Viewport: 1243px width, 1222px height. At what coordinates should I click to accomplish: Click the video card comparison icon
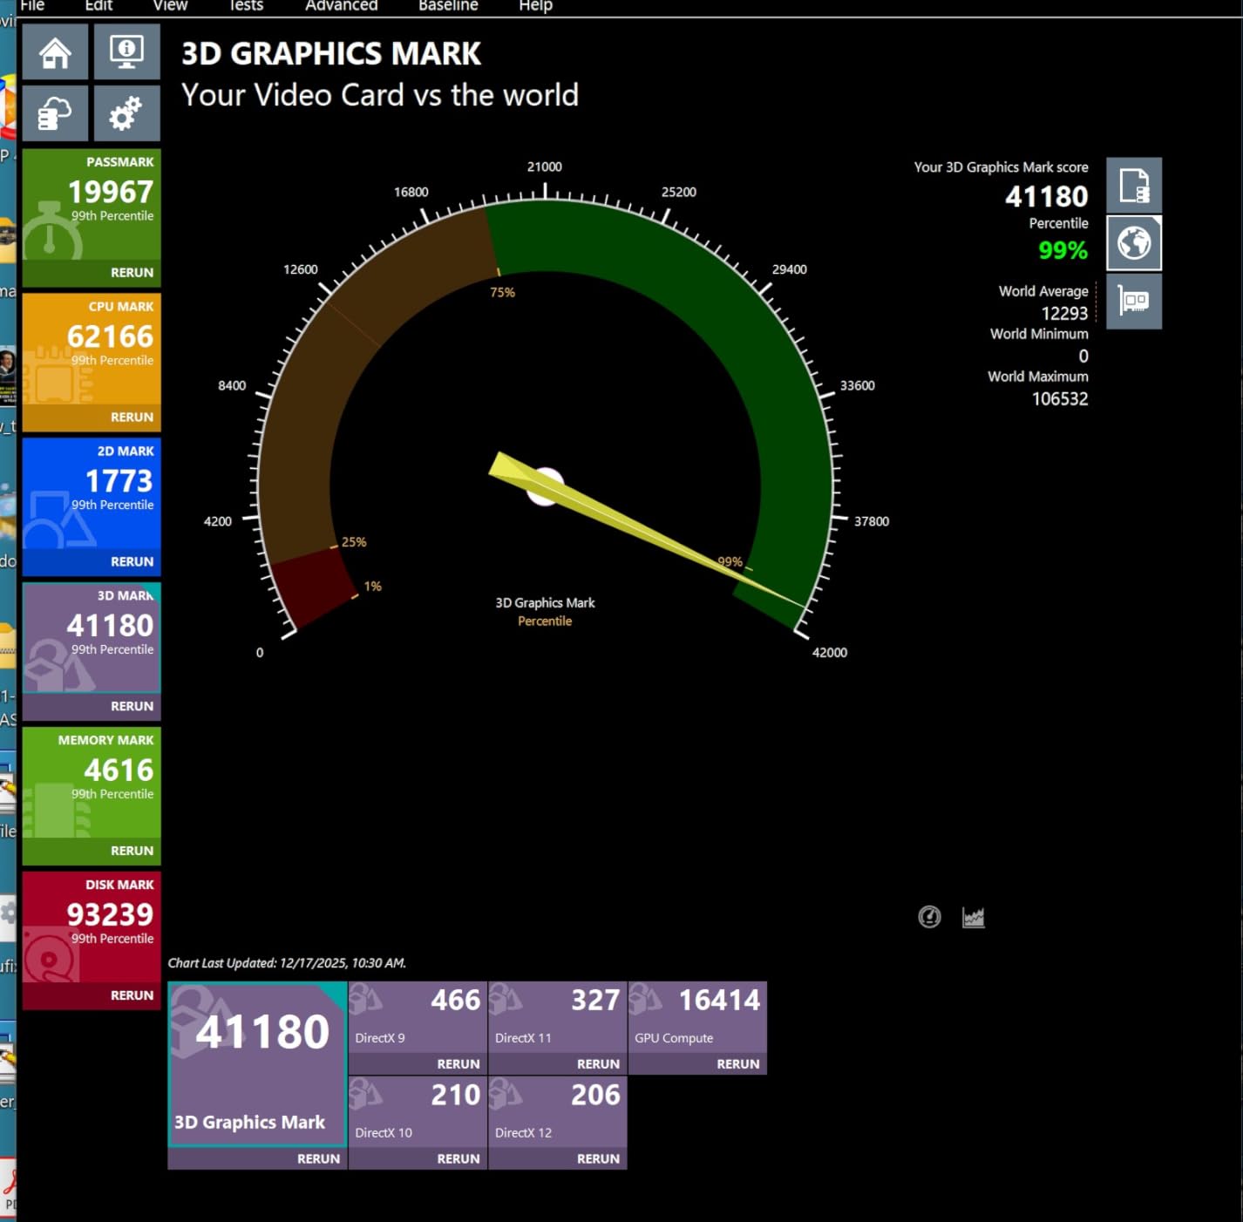1133,302
